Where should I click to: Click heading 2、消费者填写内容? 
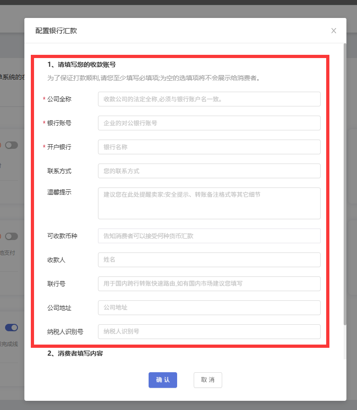[75, 353]
